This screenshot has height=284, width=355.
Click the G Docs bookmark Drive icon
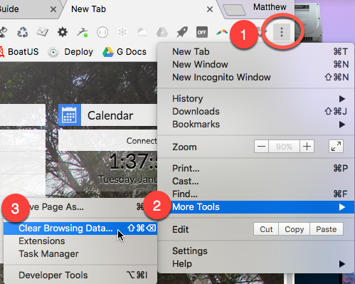click(x=108, y=52)
